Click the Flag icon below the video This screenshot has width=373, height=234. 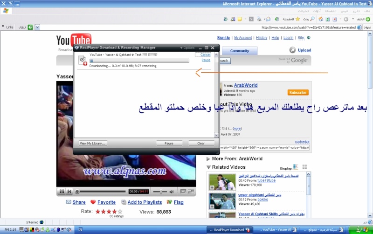point(169,202)
